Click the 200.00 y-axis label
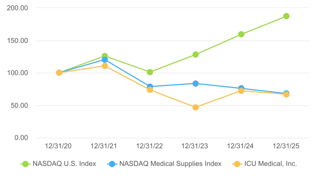Screen dimensions: 317x178 17,8
